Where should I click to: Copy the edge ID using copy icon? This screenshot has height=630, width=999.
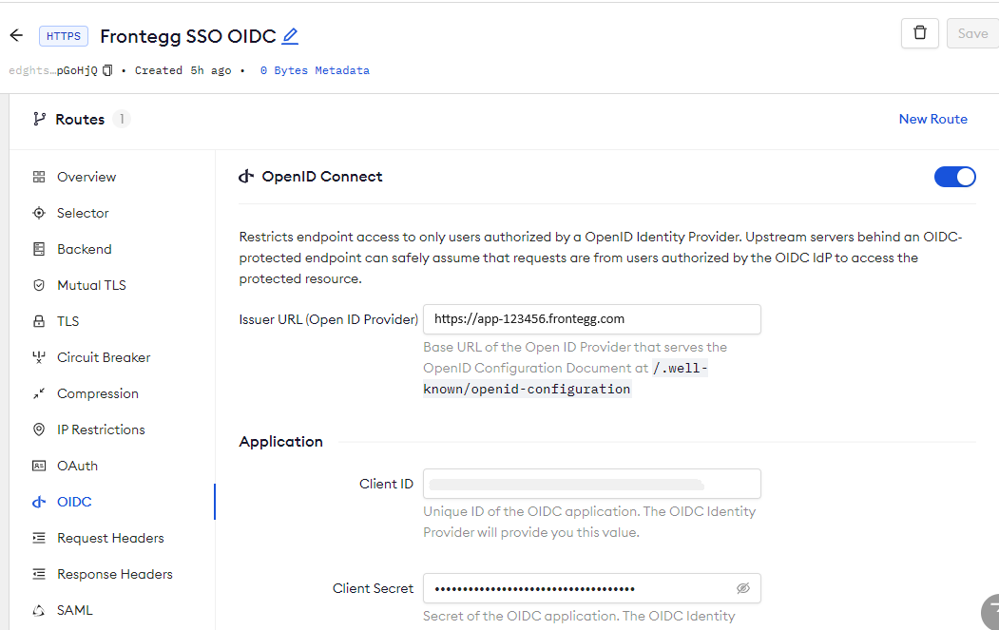coord(106,69)
